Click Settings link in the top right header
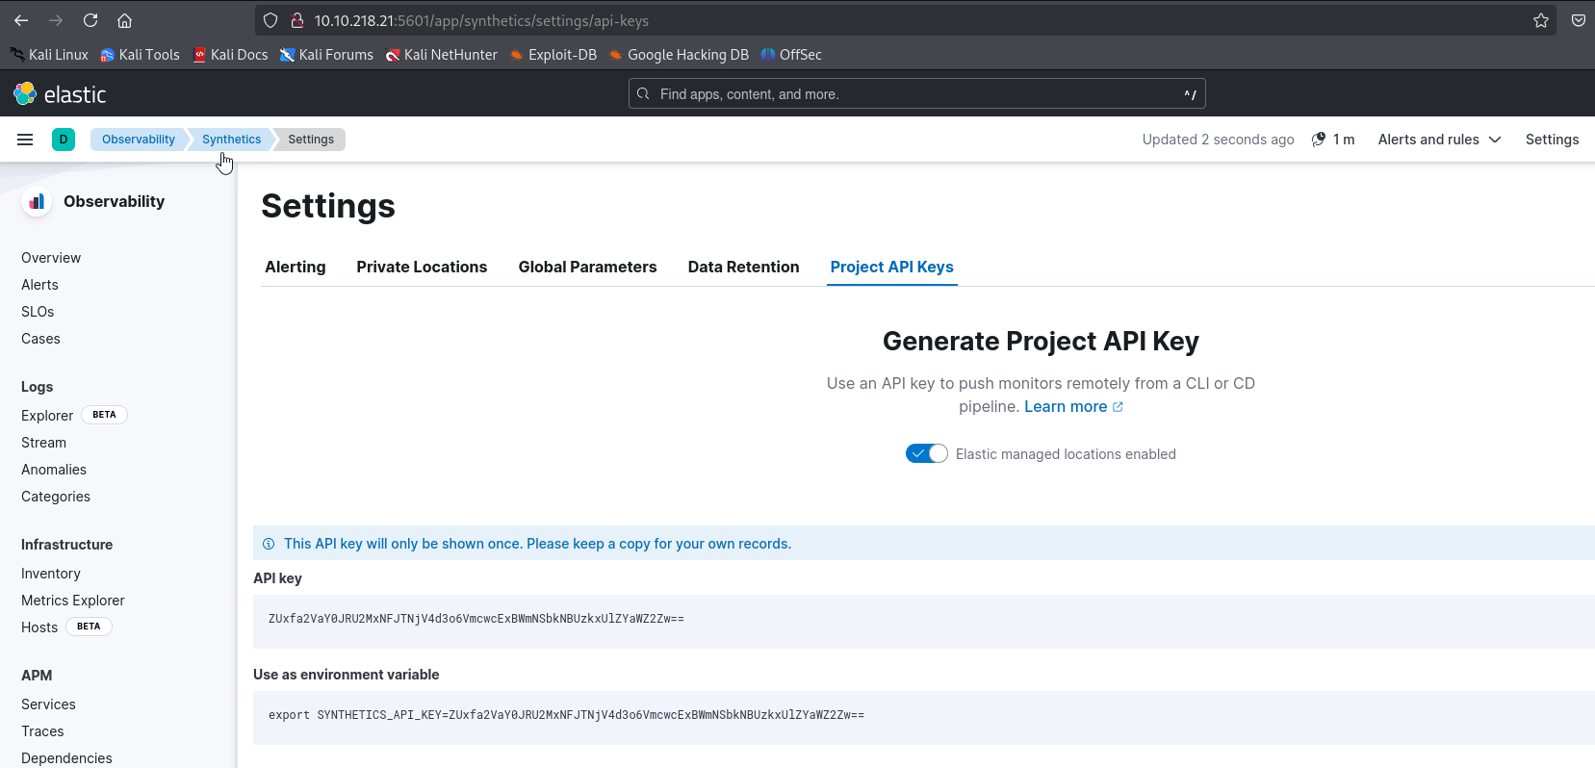Viewport: 1595px width, 768px height. click(x=1552, y=140)
